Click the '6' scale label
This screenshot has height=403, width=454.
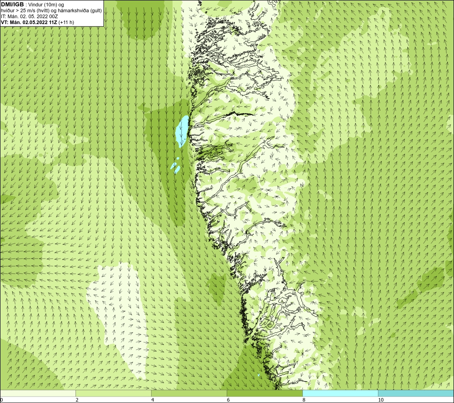click(x=228, y=400)
